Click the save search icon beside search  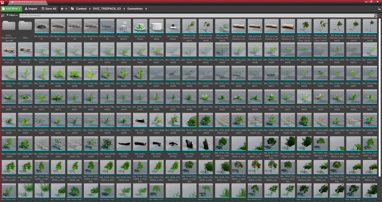pyautogui.click(x=380, y=15)
